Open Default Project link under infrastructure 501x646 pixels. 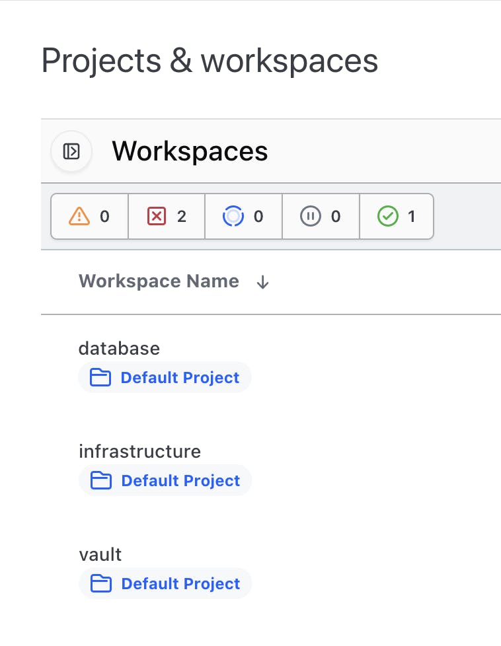tap(180, 481)
